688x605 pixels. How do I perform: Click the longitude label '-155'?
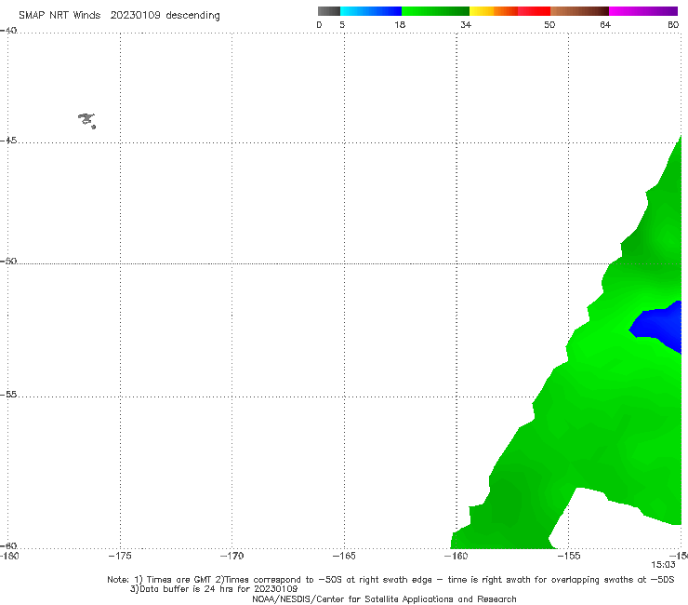coord(569,556)
